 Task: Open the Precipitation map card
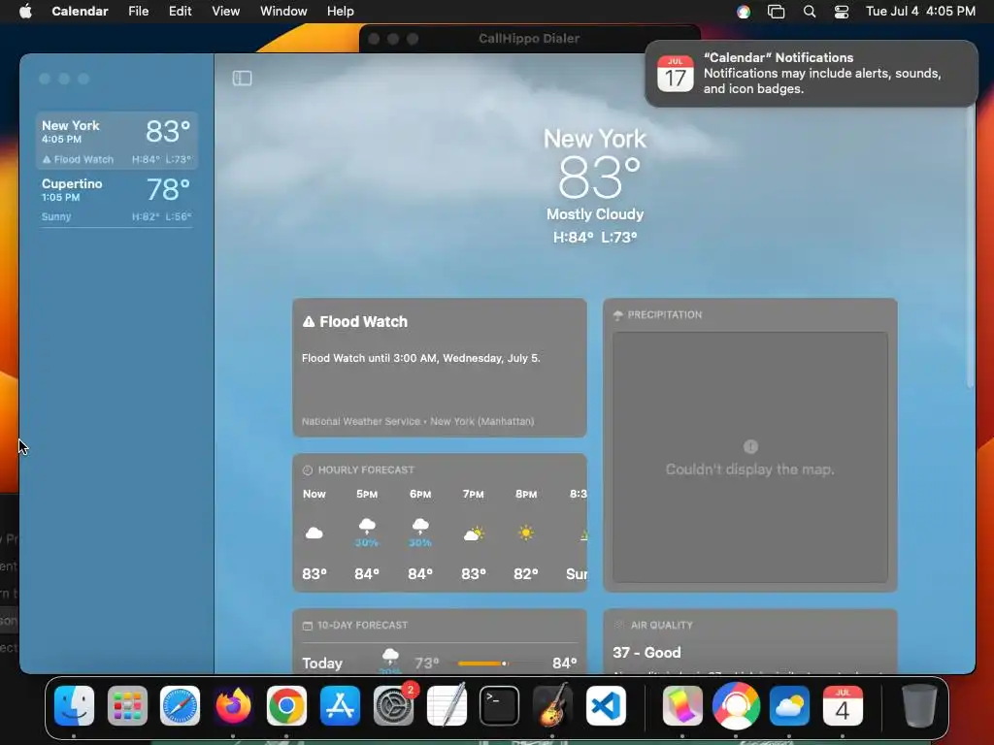[x=750, y=445]
